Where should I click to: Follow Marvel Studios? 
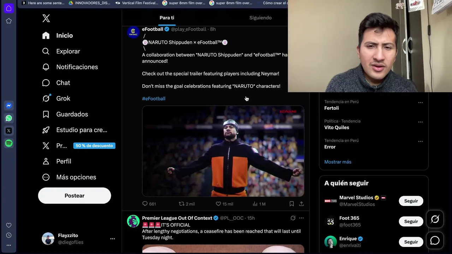(411, 201)
